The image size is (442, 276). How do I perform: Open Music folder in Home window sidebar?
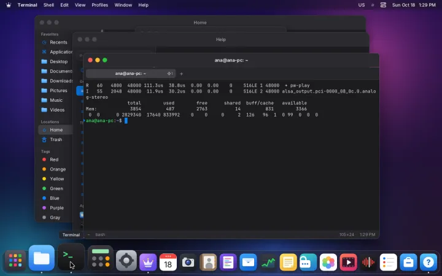55,100
